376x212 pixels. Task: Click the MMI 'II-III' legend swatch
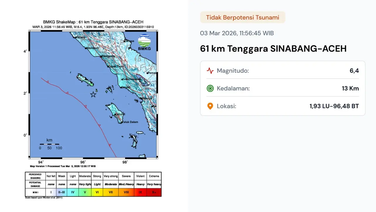[x=62, y=192]
